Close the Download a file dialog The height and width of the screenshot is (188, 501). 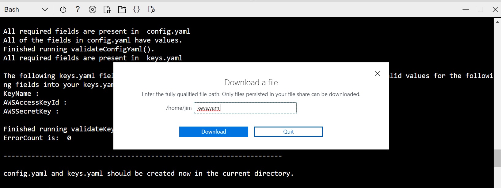click(378, 74)
